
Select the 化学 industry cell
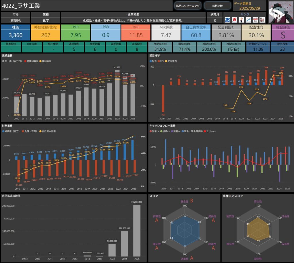coord(46,20)
